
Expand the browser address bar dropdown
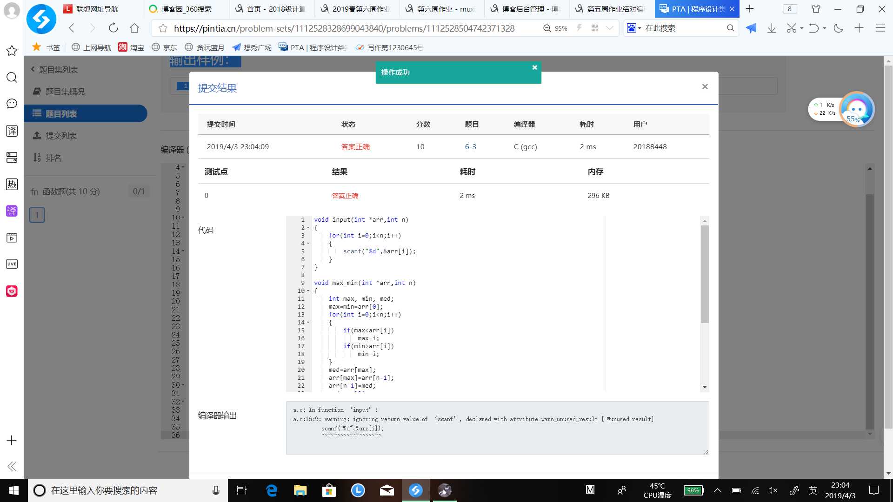pos(609,28)
